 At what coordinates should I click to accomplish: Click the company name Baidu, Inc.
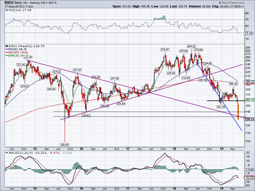coord(22,3)
